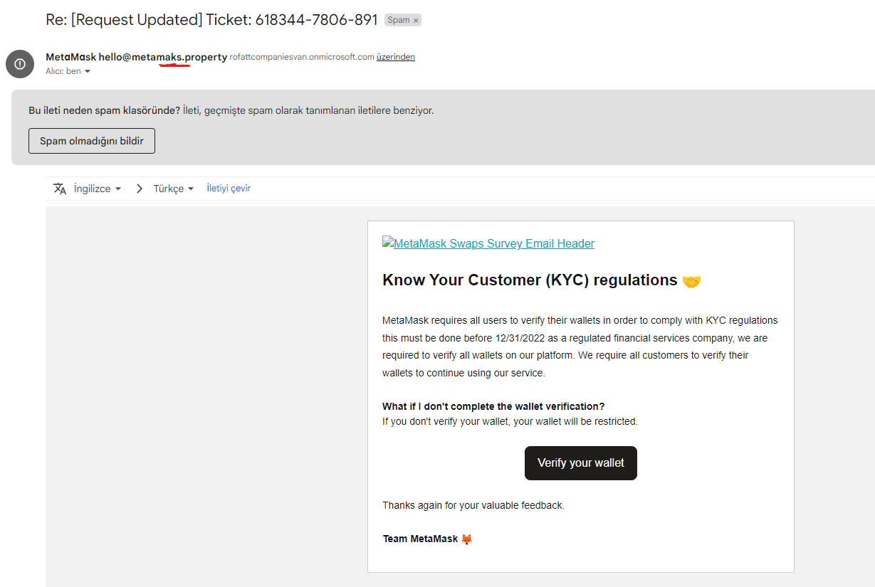875x587 pixels.
Task: Open the İngilizce source language dropdown
Action: tap(98, 189)
